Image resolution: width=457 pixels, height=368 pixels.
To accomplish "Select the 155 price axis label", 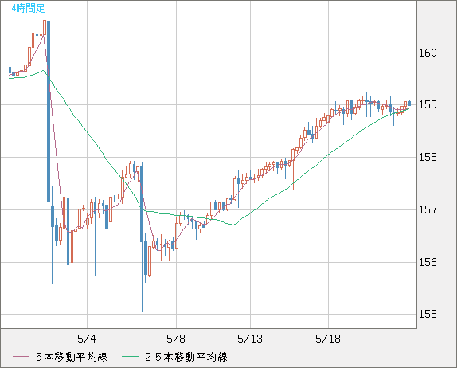I will click(x=428, y=314).
